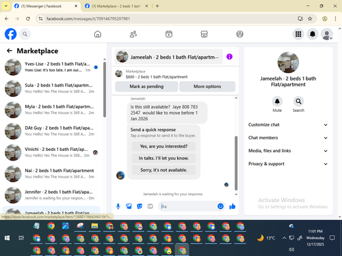Expand Media, files and links section
342x256 pixels.
288,151
